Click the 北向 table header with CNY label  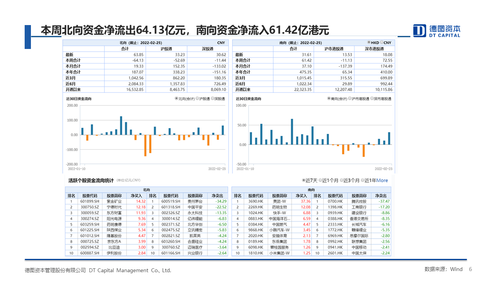[x=145, y=43]
